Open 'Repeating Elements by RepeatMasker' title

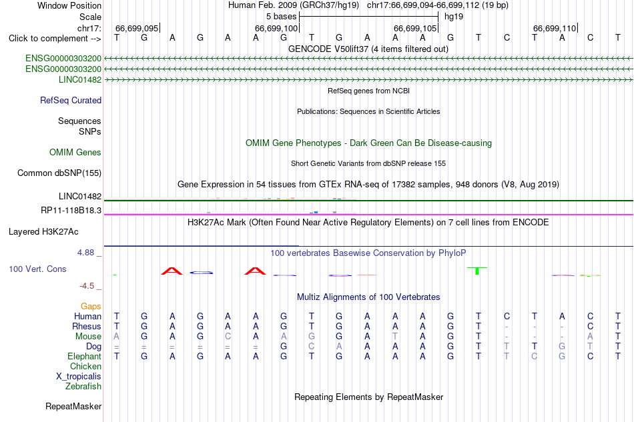coord(368,397)
